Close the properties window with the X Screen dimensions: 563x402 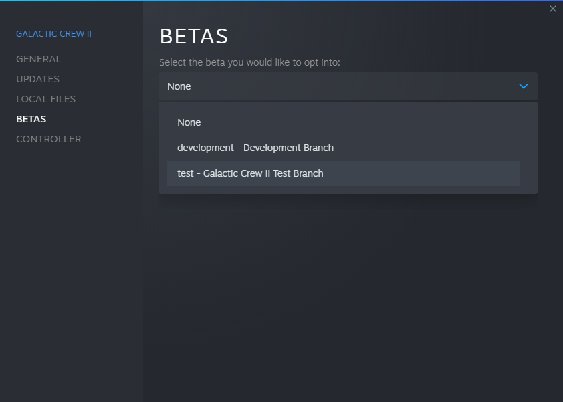point(552,9)
